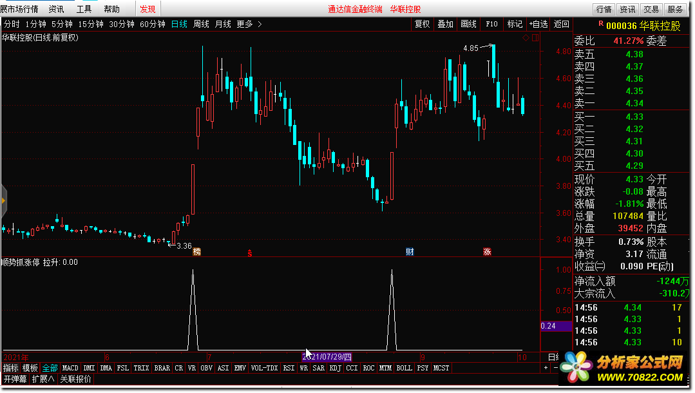Apply the RSI indicator

(289, 368)
